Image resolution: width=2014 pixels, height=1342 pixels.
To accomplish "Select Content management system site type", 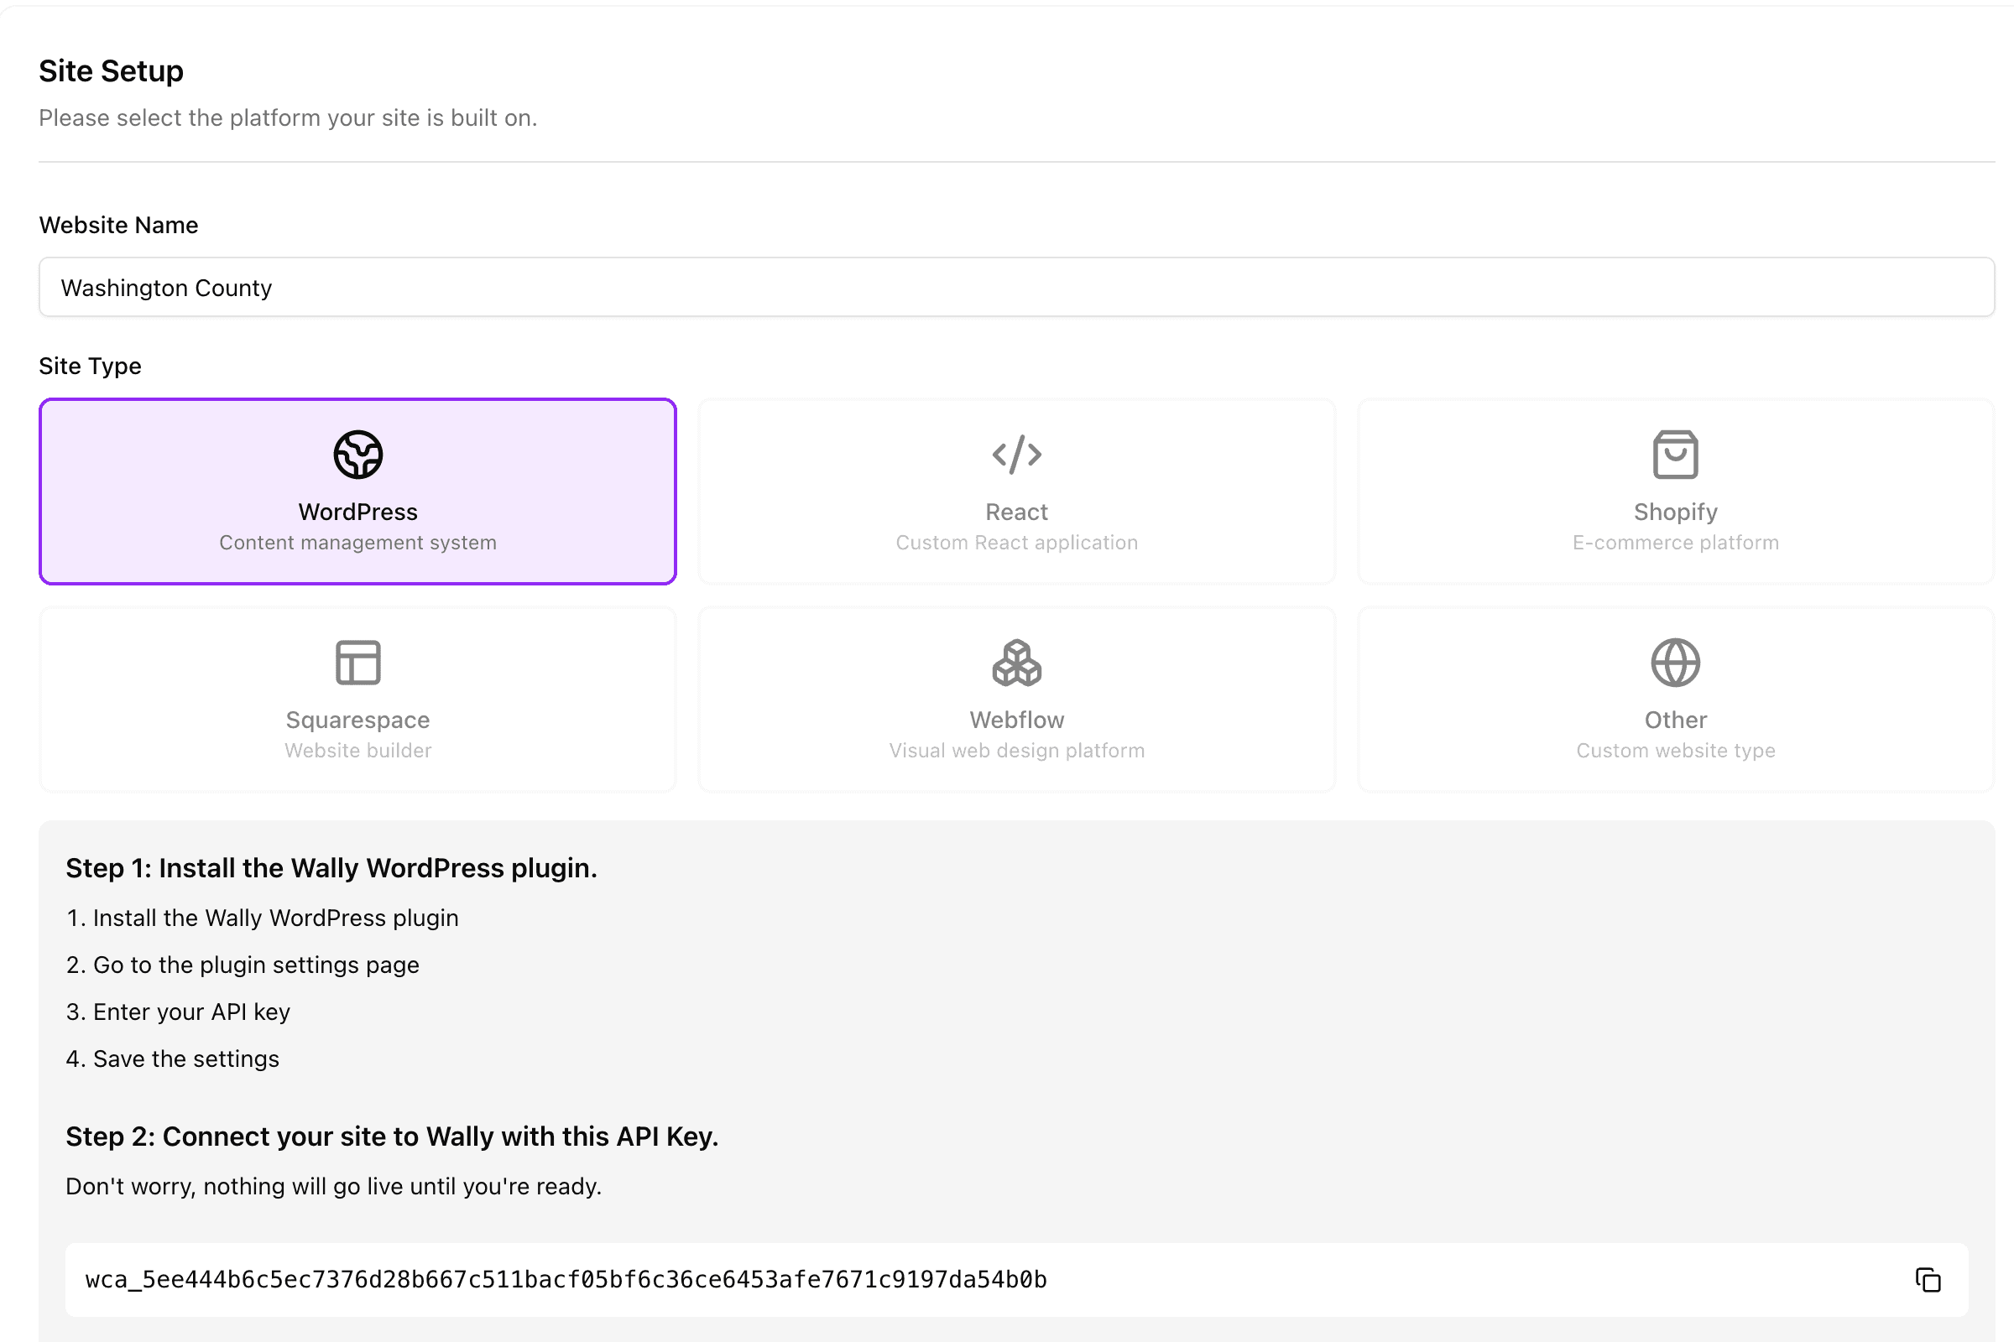I will pos(358,492).
